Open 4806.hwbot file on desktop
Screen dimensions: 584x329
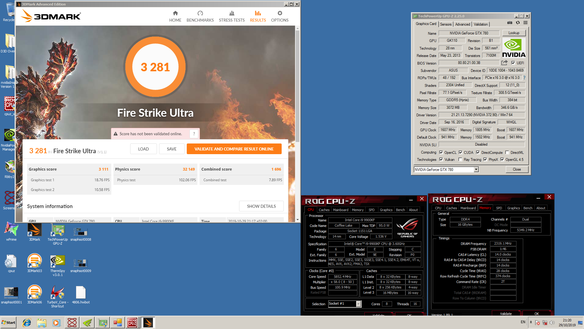coord(81,295)
